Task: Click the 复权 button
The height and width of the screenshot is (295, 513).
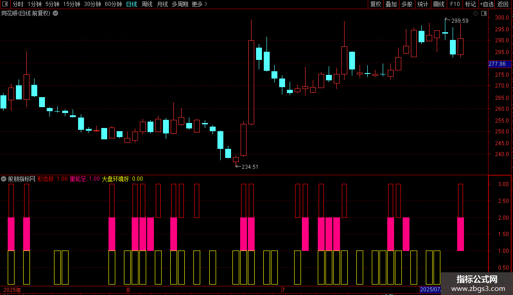Action: [x=375, y=4]
